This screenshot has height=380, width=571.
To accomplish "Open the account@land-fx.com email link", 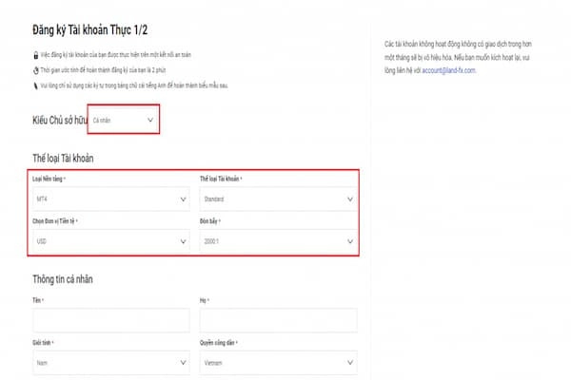I will point(448,70).
